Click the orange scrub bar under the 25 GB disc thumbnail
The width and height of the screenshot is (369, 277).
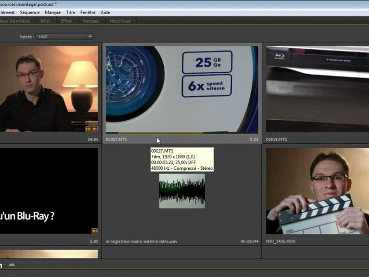[x=161, y=133]
